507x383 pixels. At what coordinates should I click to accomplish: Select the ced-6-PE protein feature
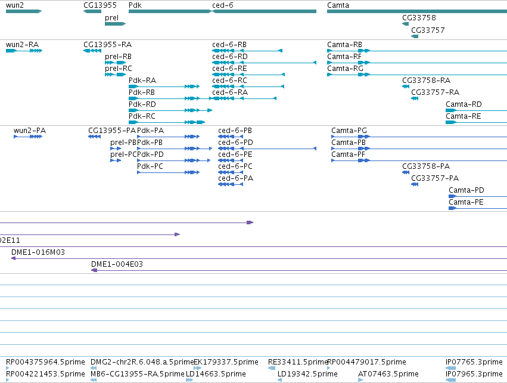click(231, 160)
